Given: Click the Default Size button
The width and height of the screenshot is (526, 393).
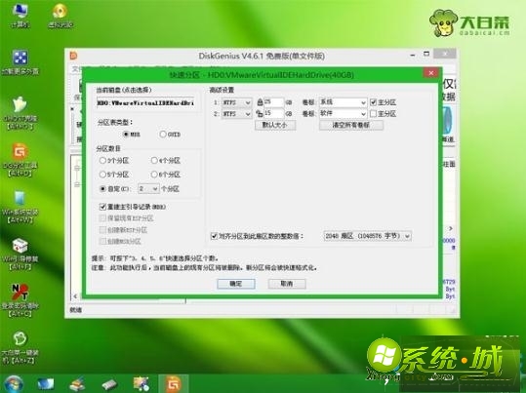Looking at the screenshot, I should click(275, 125).
